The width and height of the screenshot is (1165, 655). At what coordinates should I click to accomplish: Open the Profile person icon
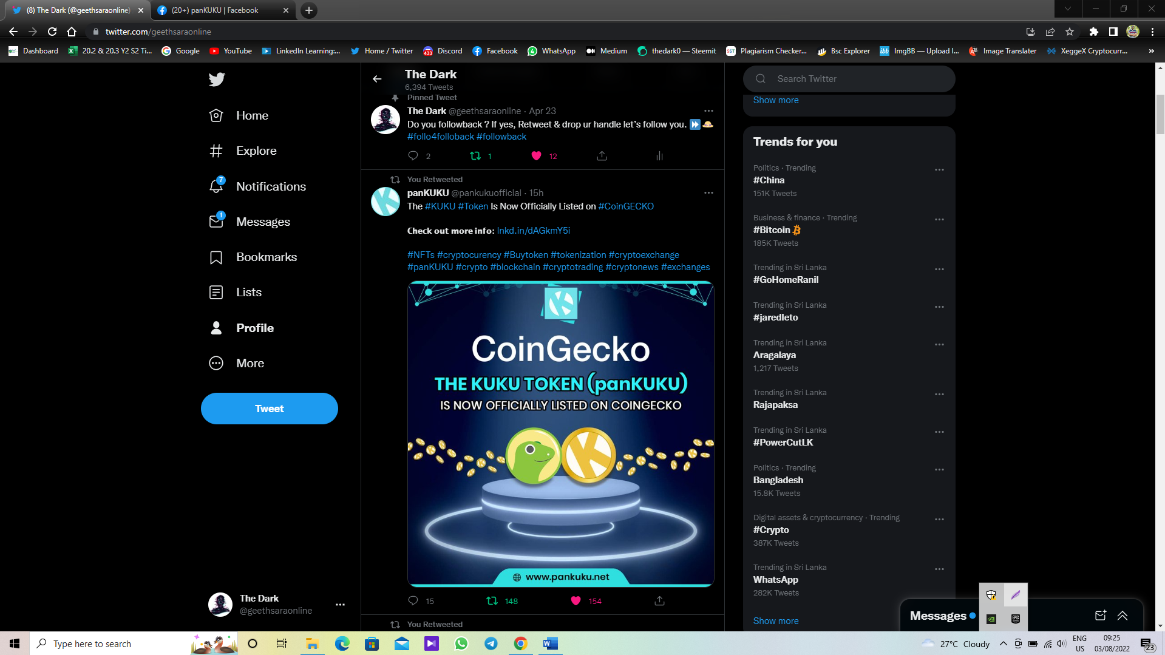click(216, 328)
